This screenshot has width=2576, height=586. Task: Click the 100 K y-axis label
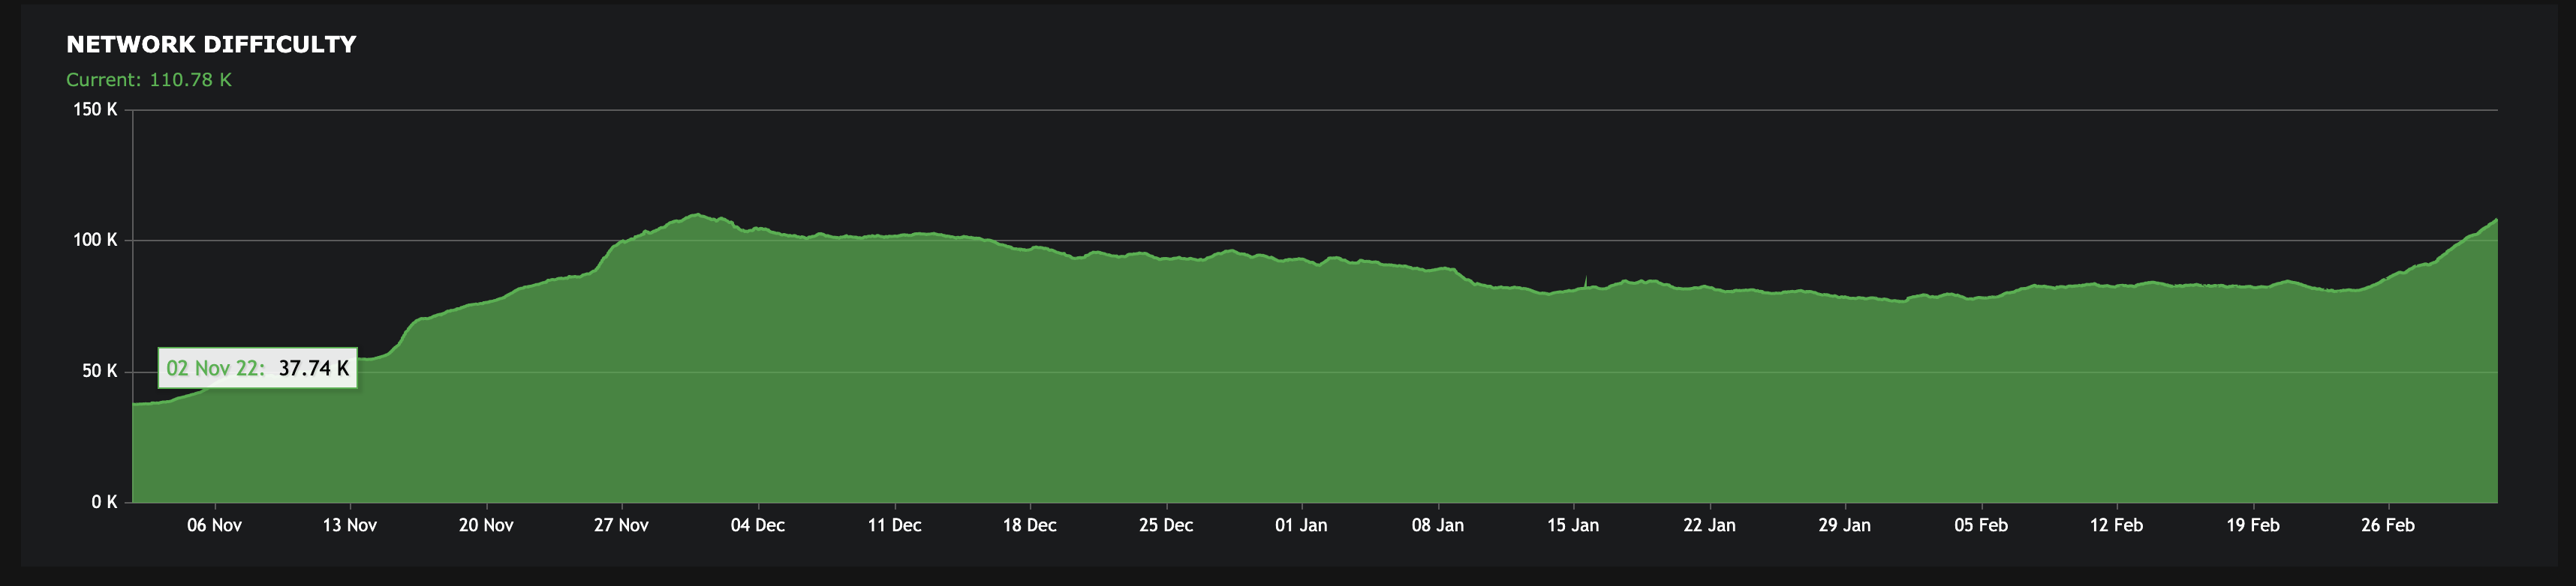coord(95,241)
